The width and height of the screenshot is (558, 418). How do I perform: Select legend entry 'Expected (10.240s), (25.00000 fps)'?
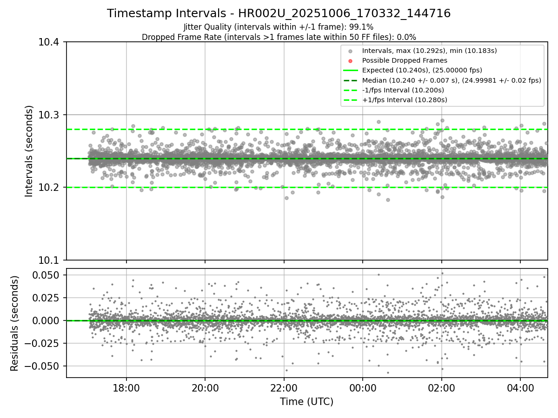click(x=422, y=70)
